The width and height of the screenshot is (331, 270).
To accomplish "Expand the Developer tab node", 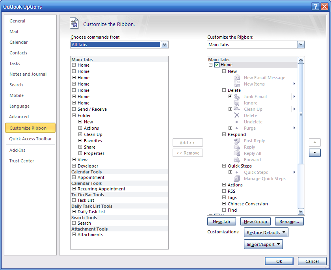I will [74, 166].
